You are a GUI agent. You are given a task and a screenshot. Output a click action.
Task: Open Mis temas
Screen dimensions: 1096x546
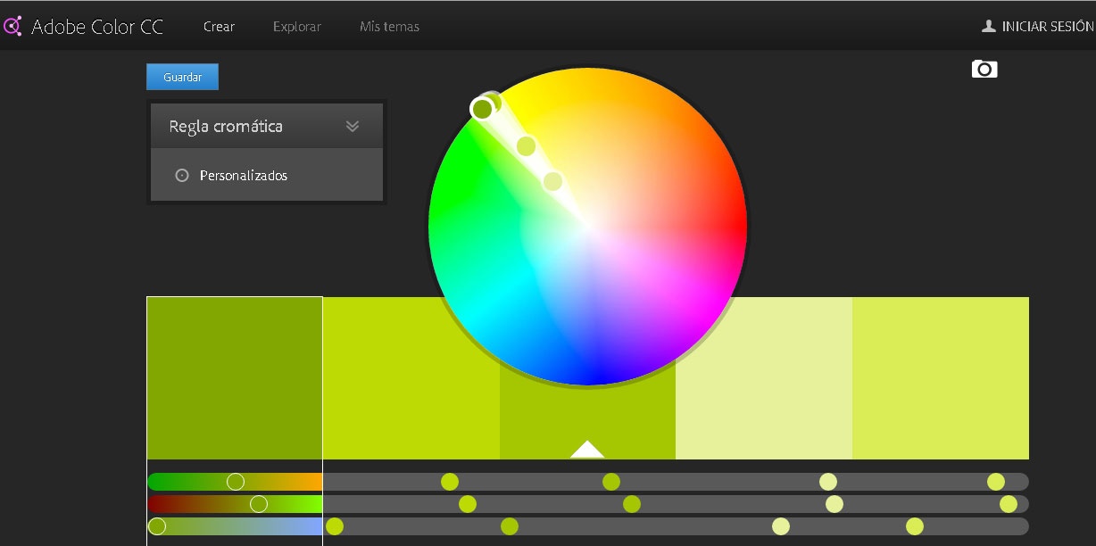tap(388, 26)
